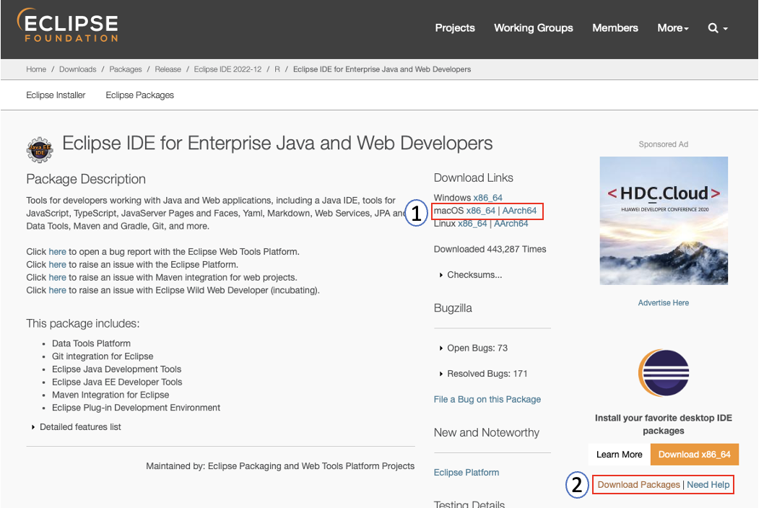Click the Eclipse sphere logo above installer text
The height and width of the screenshot is (508, 764).
(x=664, y=373)
